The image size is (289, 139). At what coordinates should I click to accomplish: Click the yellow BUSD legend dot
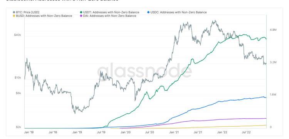(x=14, y=16)
